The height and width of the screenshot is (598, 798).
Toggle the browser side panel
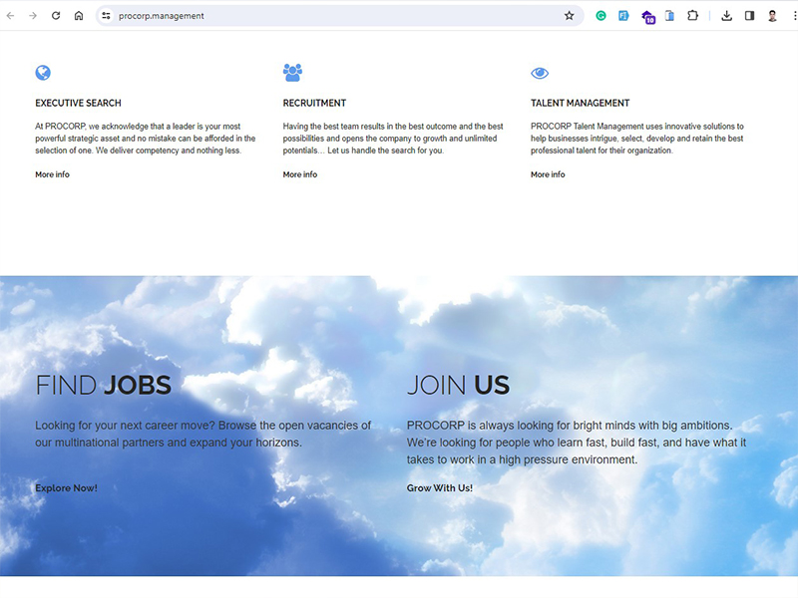[x=749, y=16]
